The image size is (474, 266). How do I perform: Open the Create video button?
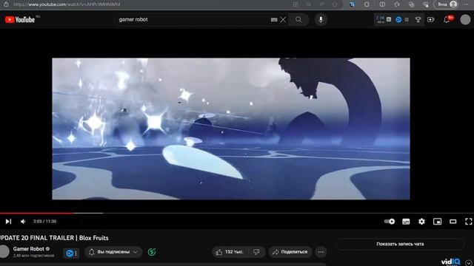(431, 20)
